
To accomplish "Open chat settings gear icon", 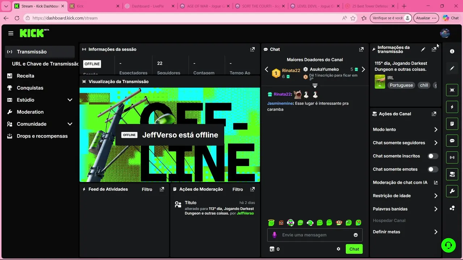I will pos(339,249).
